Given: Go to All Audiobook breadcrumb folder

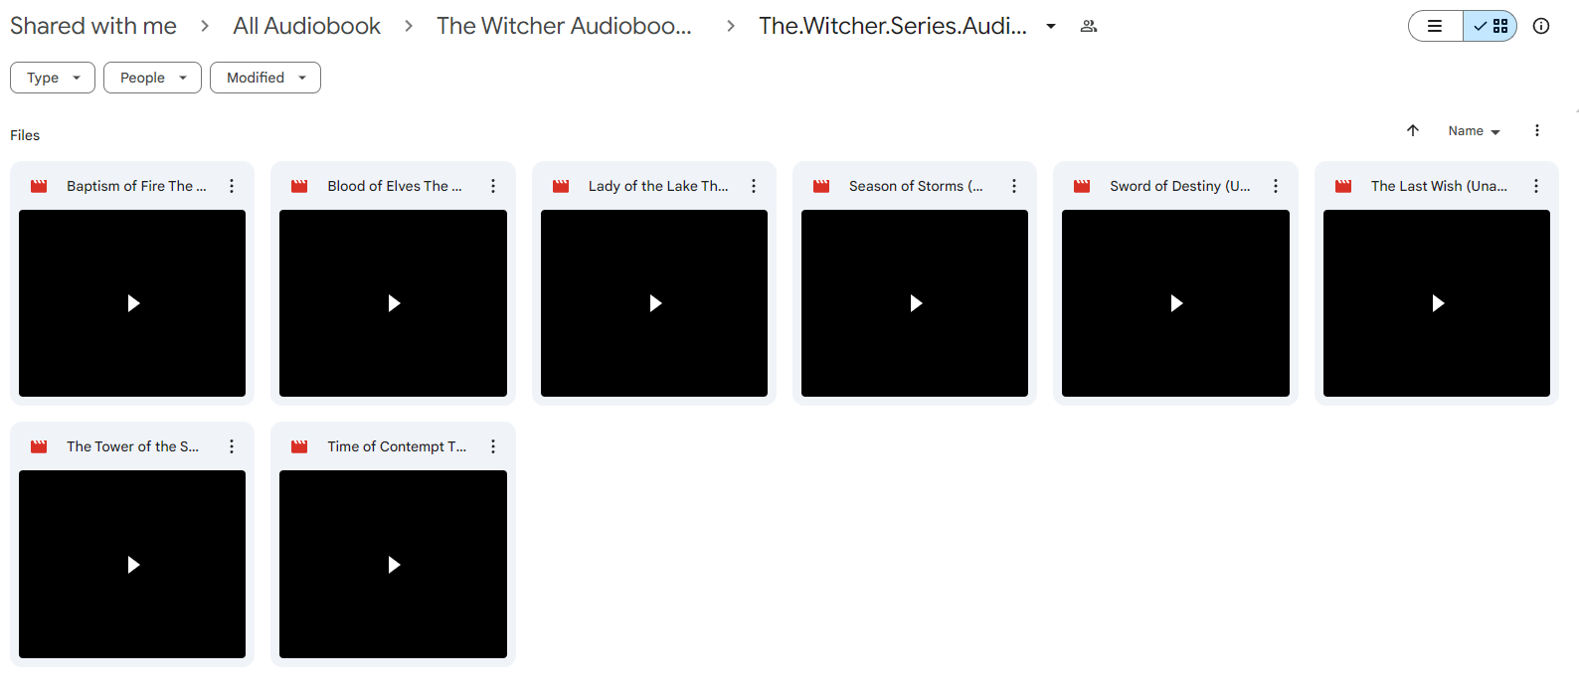Looking at the screenshot, I should click(x=306, y=26).
